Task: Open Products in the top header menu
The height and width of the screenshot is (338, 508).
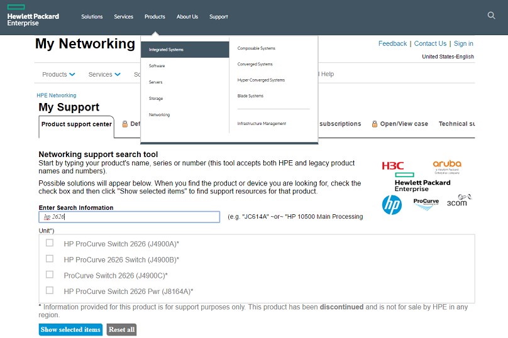Action: coord(155,17)
